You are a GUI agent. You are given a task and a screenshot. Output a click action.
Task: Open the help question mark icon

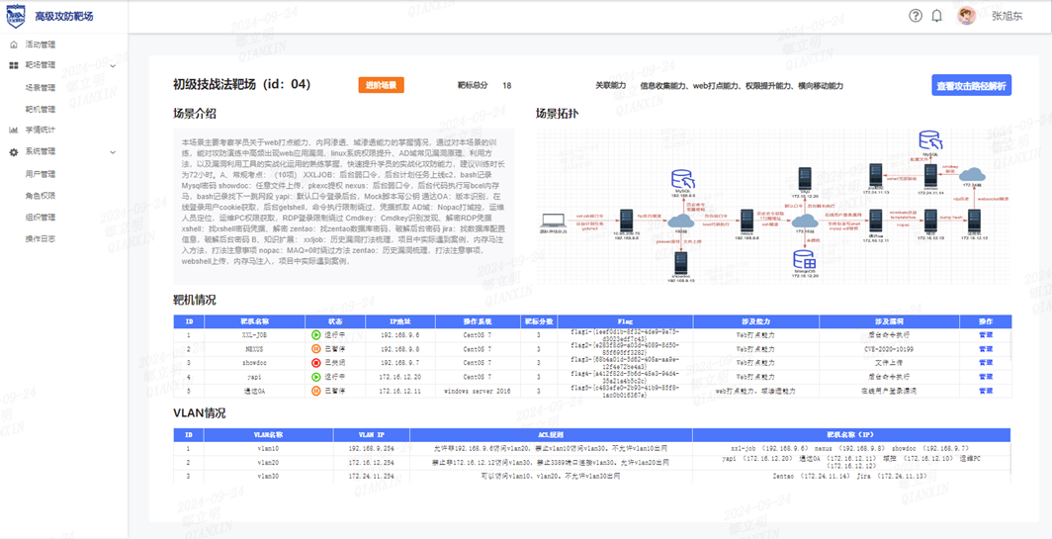coord(916,16)
